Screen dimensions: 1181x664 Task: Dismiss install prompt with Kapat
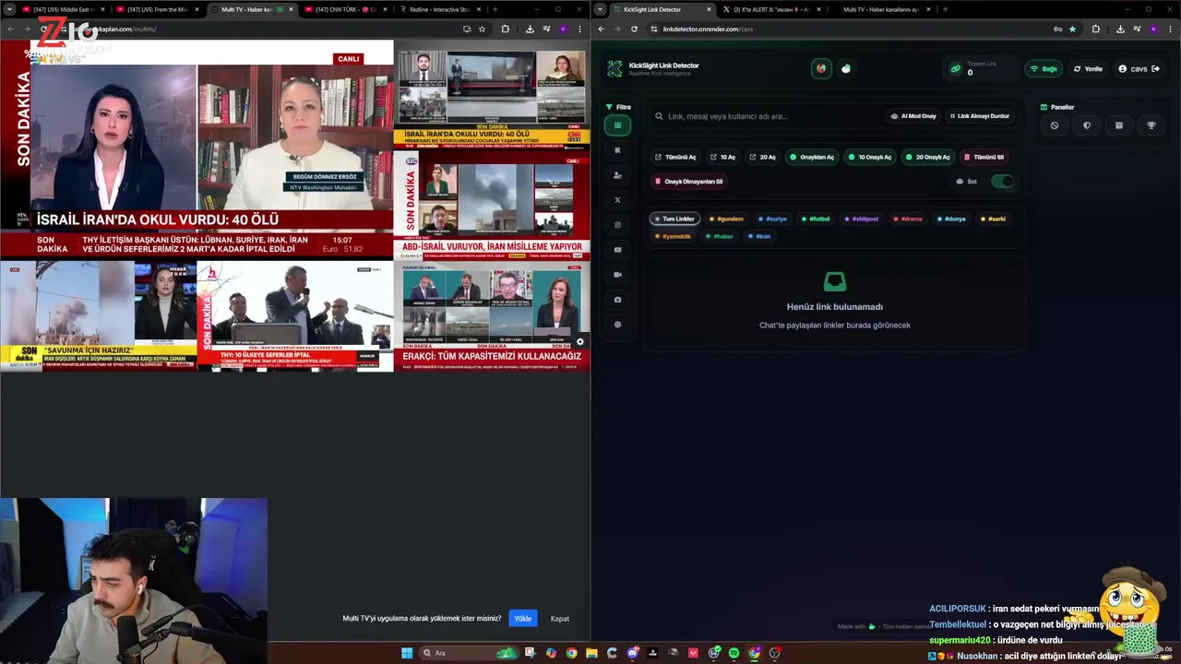(560, 619)
